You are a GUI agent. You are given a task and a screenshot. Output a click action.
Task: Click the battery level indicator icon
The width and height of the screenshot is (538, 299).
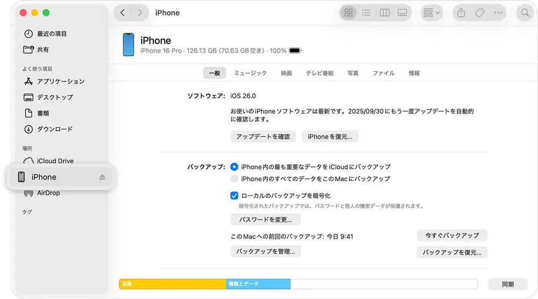click(295, 51)
